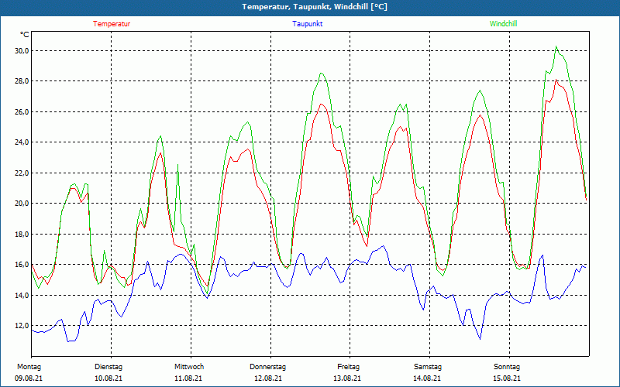
Task: Click the green Windchill legend label
Action: pos(503,24)
